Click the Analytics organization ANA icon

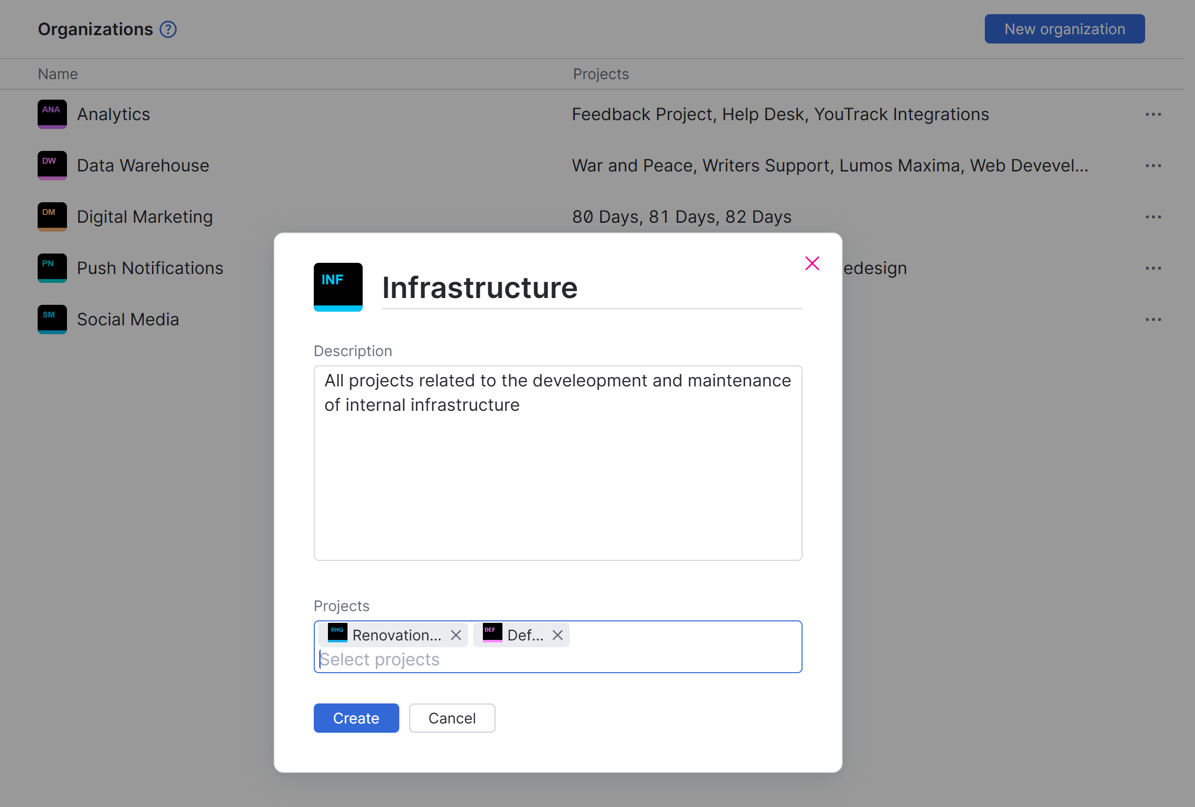tap(52, 114)
